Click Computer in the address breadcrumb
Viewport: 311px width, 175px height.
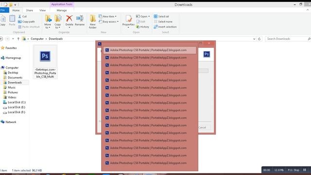(37, 39)
